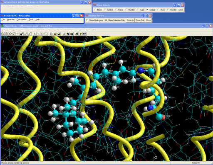The image size is (213, 165).
Task: Open Utilities menu in Homology Modeling window
Action: pos(20,6)
